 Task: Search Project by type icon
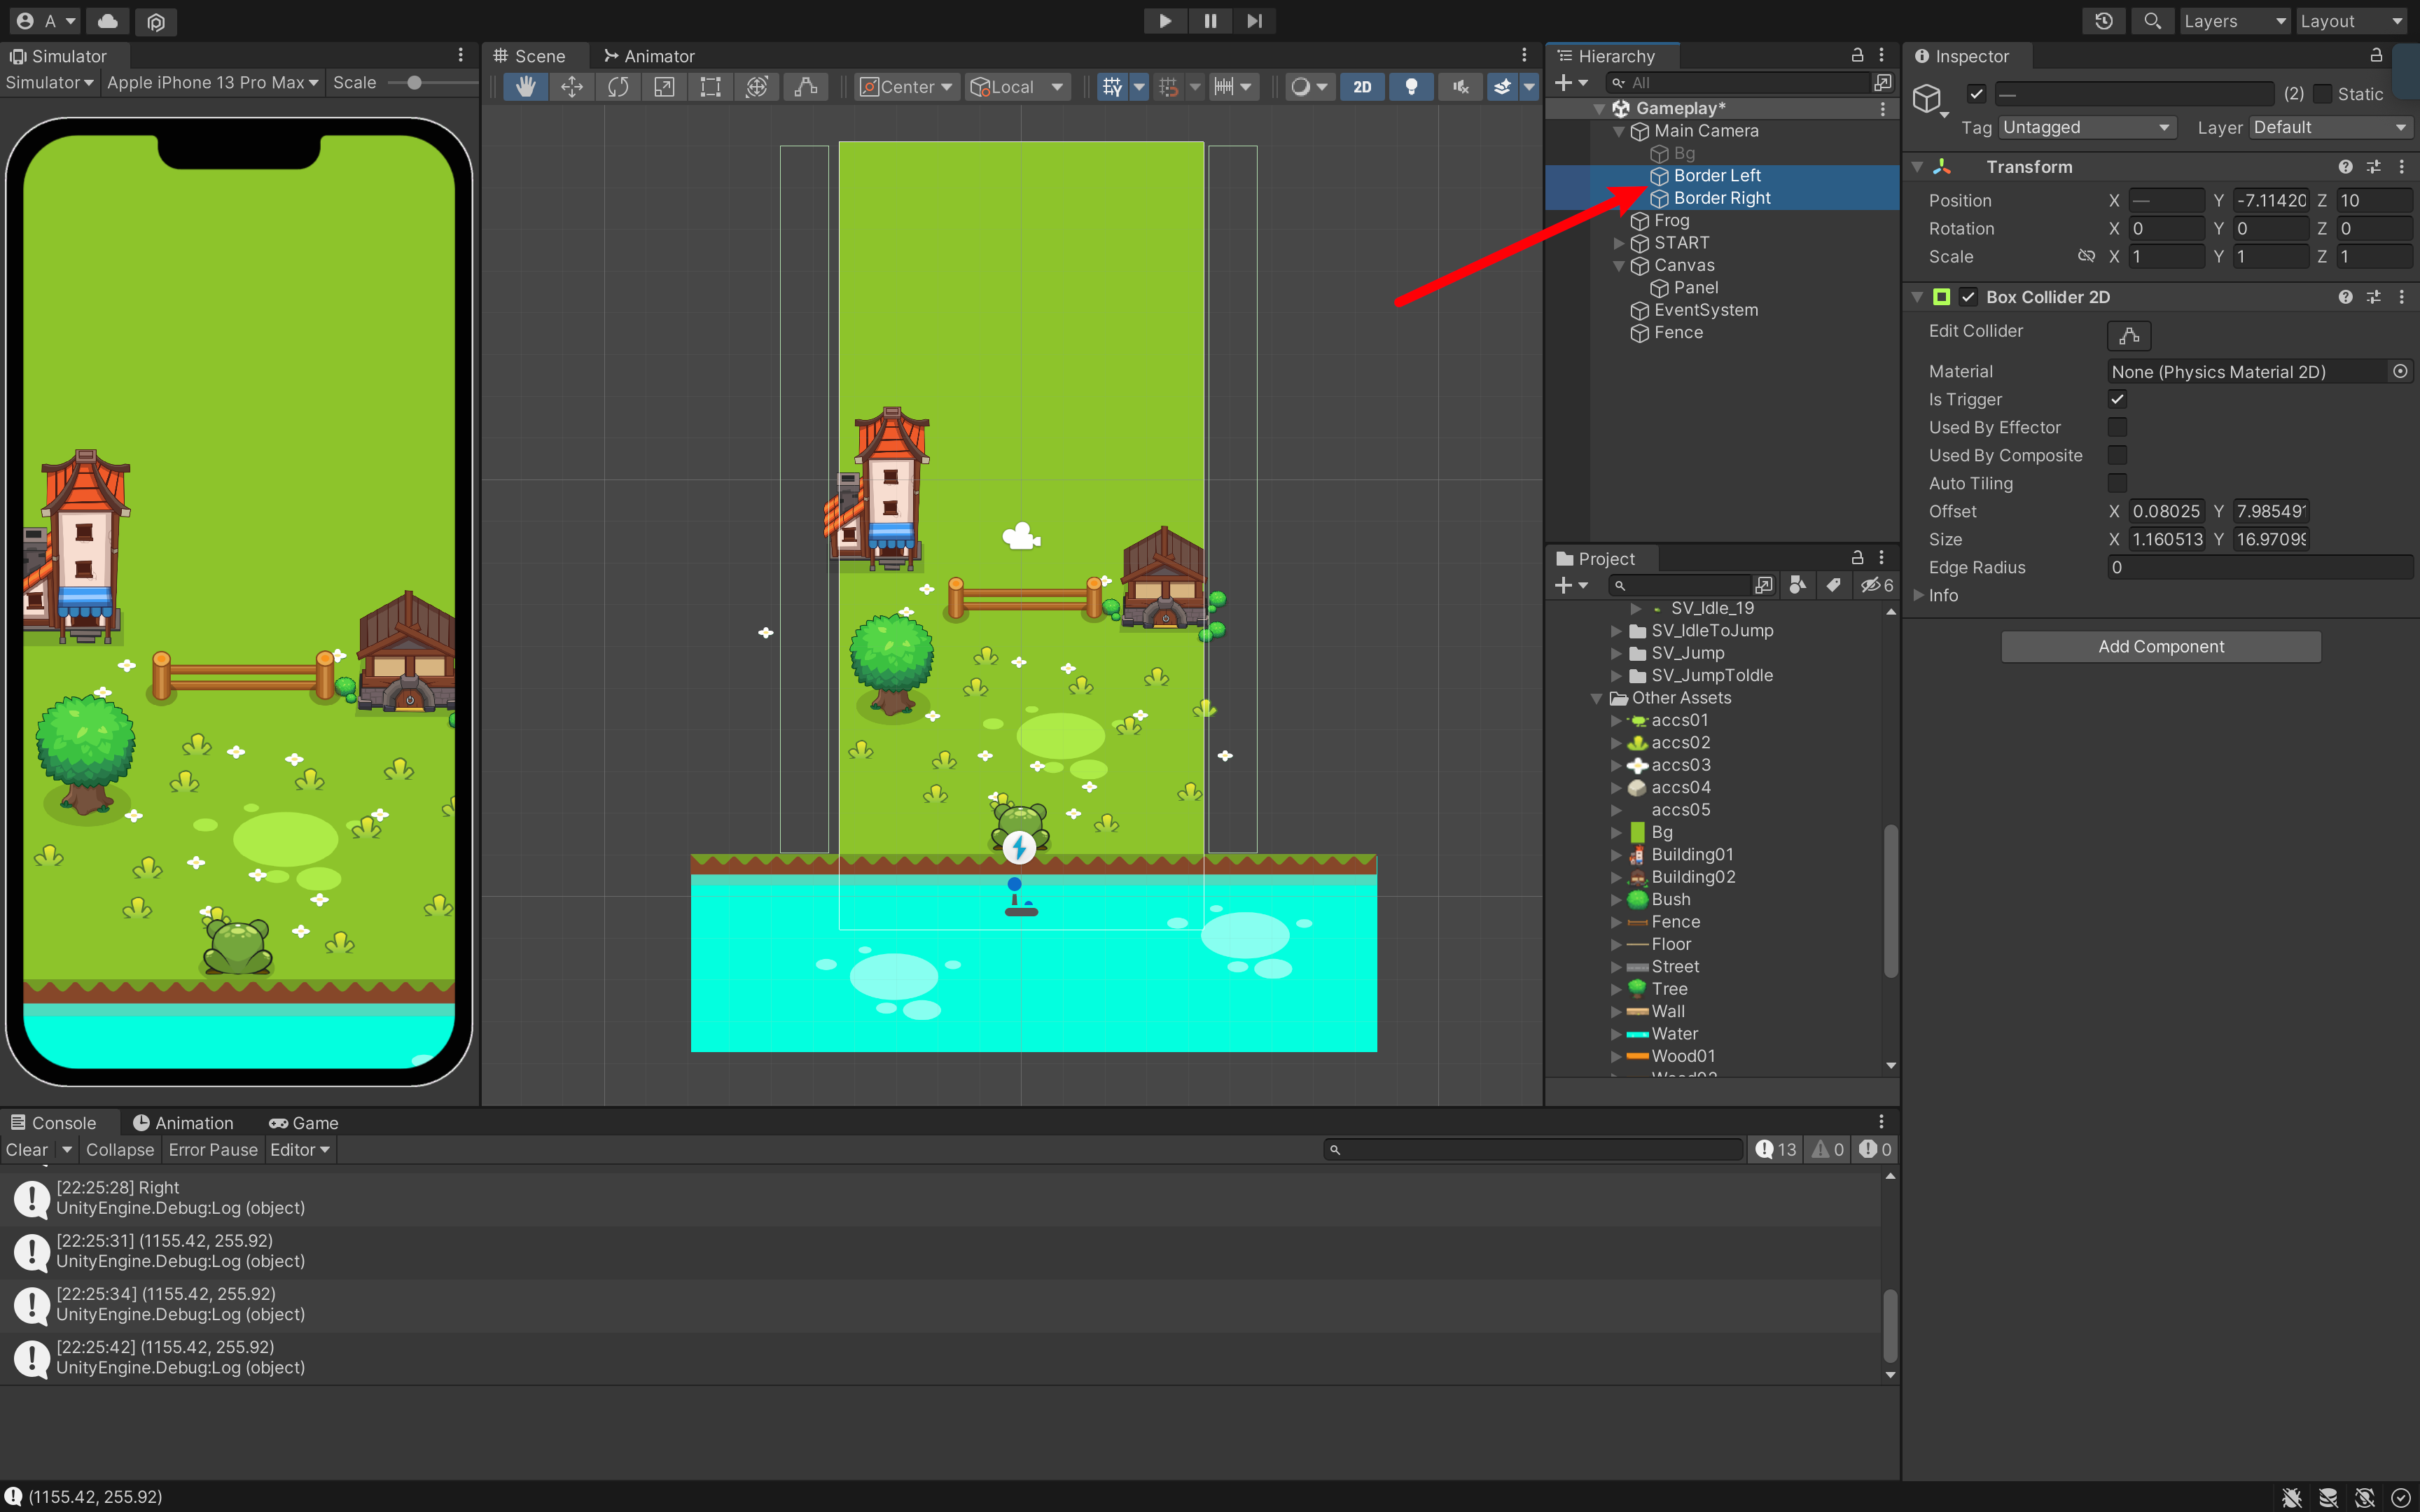click(x=1797, y=585)
